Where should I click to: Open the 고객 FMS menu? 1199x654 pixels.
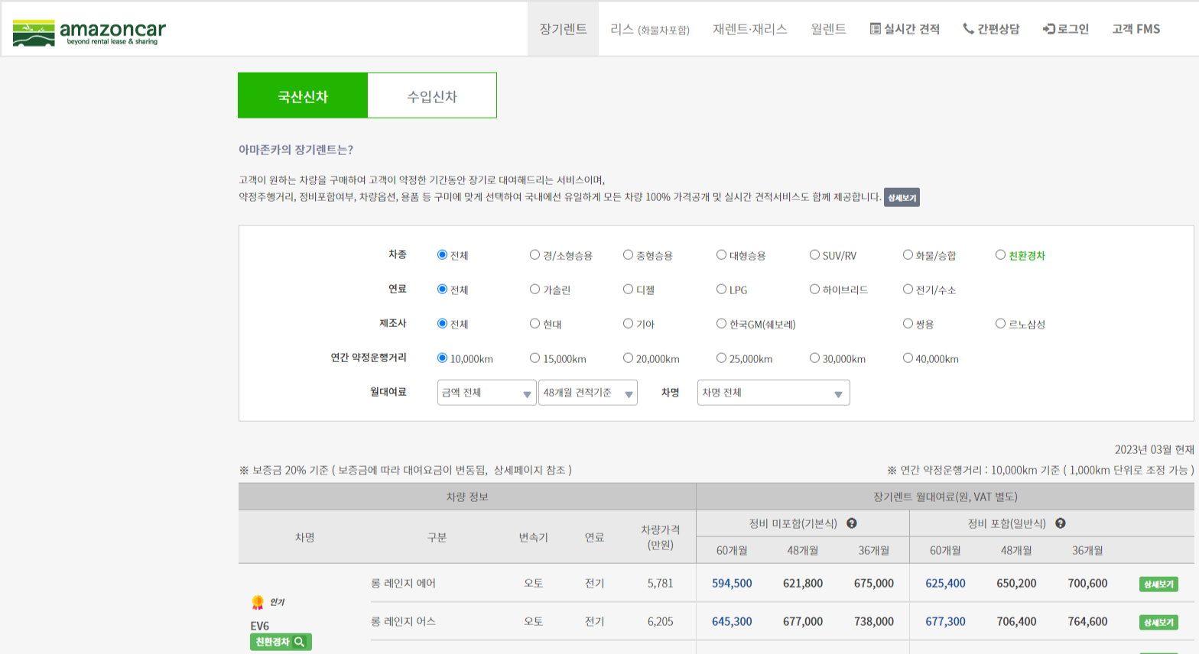(x=1136, y=29)
